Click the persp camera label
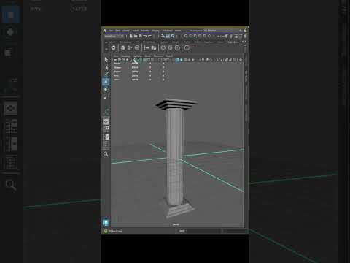 (x=176, y=224)
